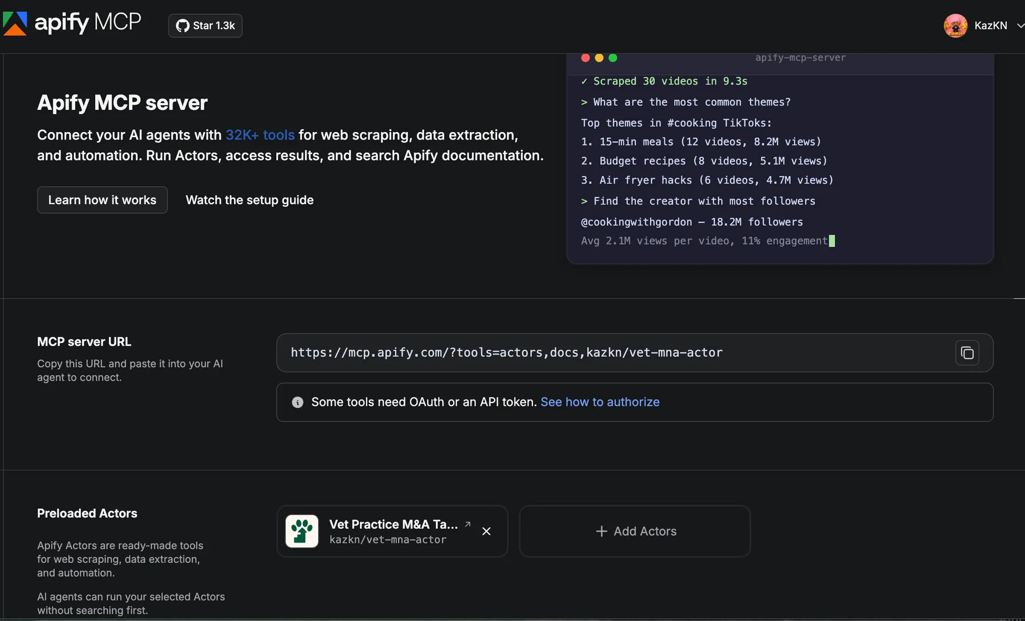Click the 'apify-mcp-server' terminal title
This screenshot has height=621, width=1025.
pyautogui.click(x=801, y=57)
